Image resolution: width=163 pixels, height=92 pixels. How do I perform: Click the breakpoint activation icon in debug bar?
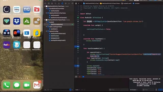(x=83, y=77)
